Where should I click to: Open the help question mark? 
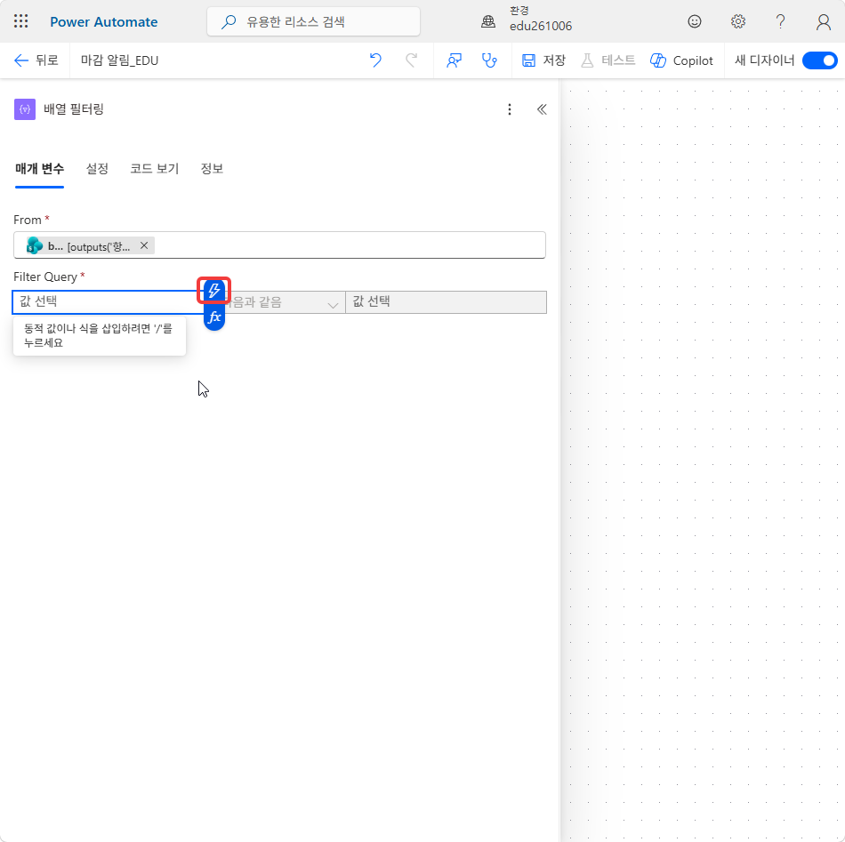(x=780, y=21)
